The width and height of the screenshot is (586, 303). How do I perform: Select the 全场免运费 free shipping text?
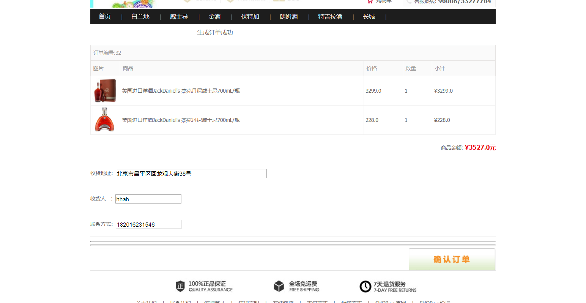click(304, 286)
